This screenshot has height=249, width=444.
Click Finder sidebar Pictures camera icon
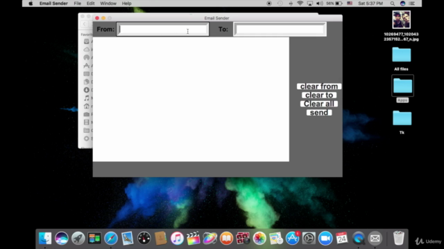click(86, 114)
